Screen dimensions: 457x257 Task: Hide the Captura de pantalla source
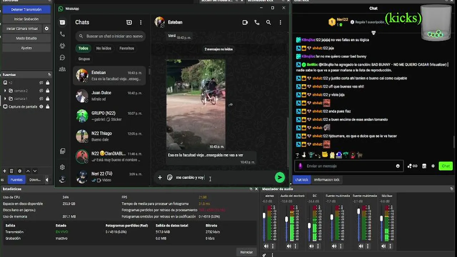41,107
